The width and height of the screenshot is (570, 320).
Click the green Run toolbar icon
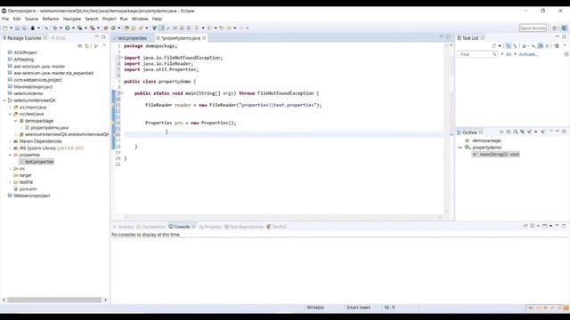click(68, 28)
